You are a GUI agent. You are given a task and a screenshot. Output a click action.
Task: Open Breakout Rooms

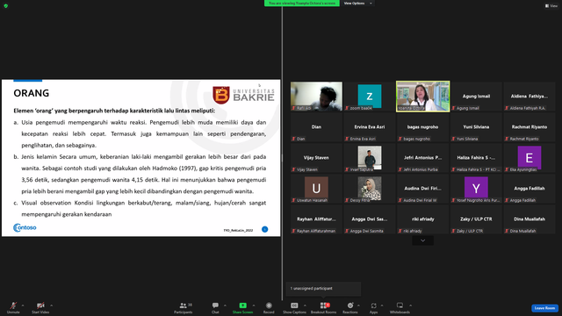click(324, 307)
